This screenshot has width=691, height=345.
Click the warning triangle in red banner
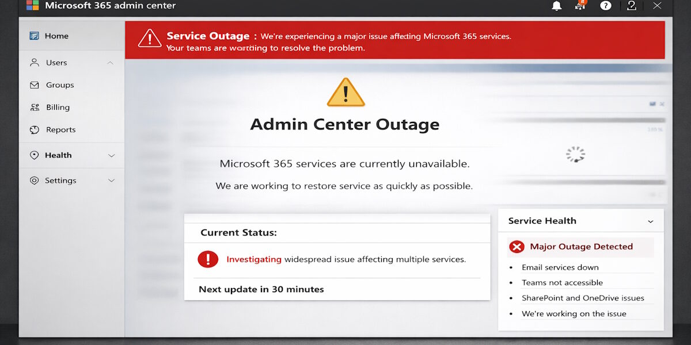[150, 39]
